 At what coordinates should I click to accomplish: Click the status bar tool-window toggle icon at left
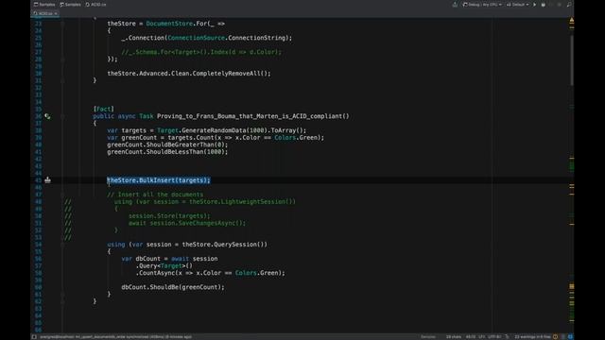point(34,337)
